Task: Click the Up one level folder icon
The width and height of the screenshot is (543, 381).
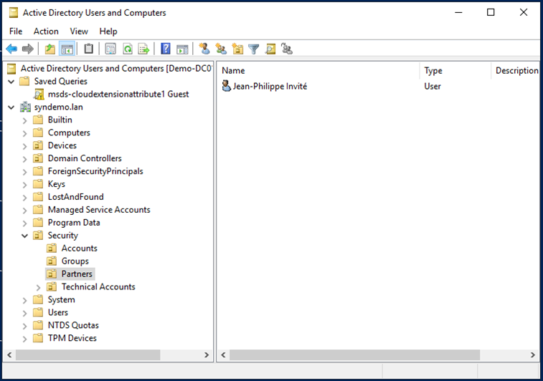Action: 49,49
